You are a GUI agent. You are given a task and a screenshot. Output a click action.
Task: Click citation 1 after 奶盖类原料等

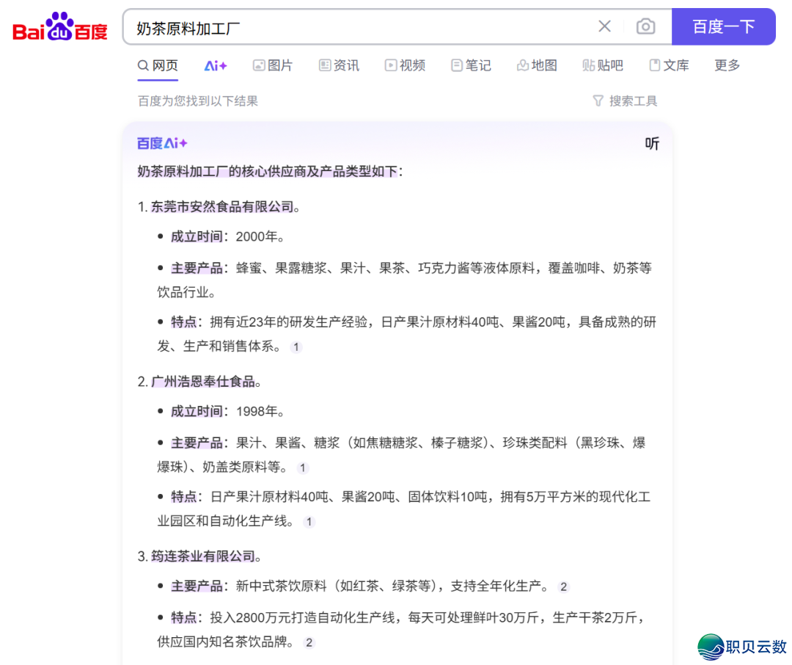303,468
